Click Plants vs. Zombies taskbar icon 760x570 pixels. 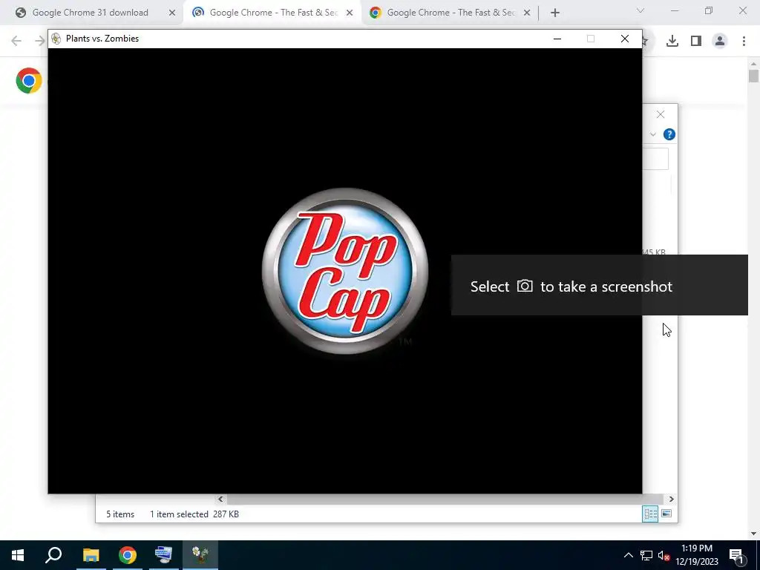pos(200,555)
